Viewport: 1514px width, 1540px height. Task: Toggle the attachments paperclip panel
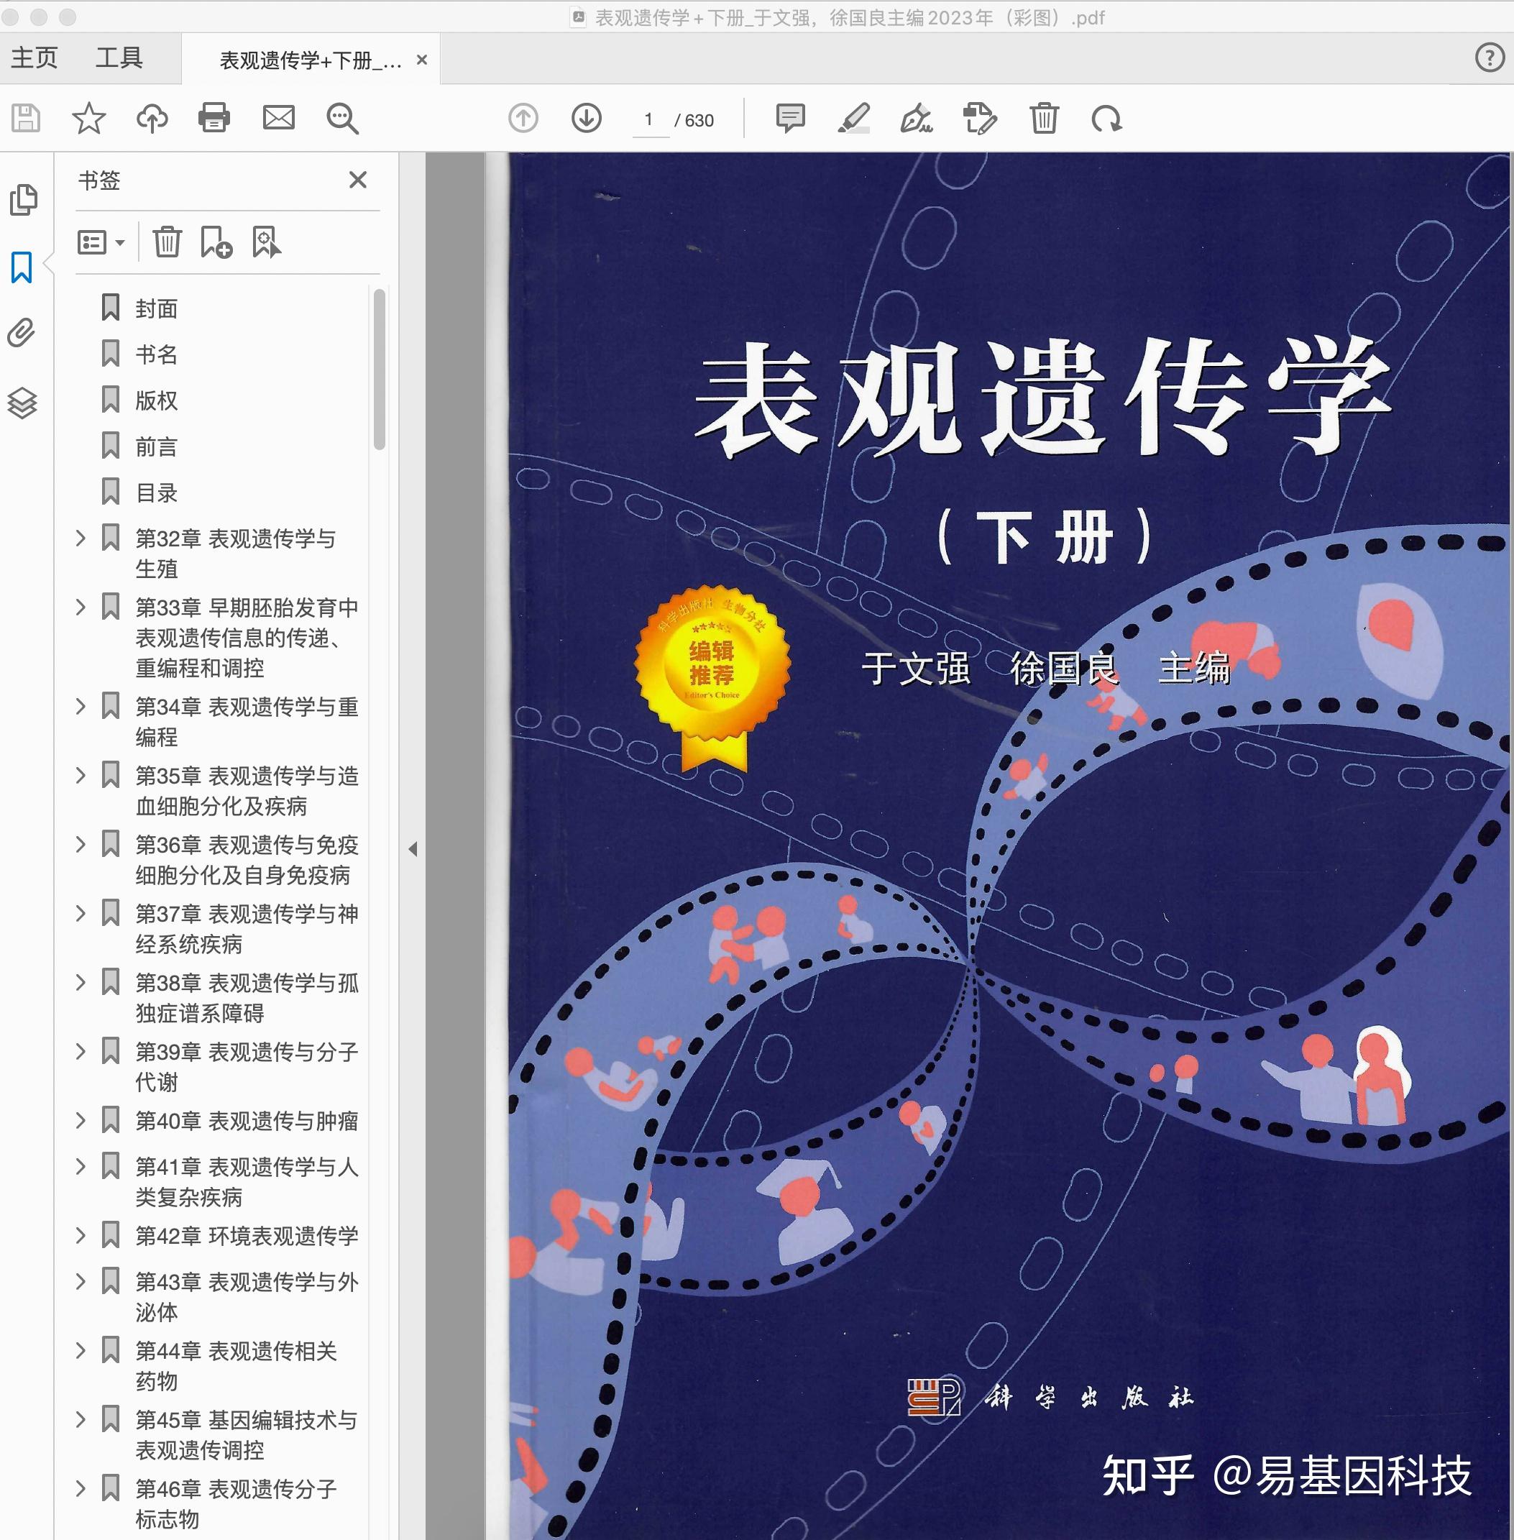(22, 333)
